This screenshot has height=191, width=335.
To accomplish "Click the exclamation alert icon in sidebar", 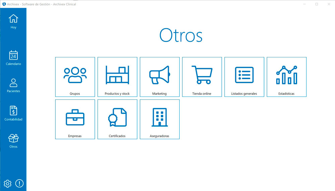I will [19, 183].
